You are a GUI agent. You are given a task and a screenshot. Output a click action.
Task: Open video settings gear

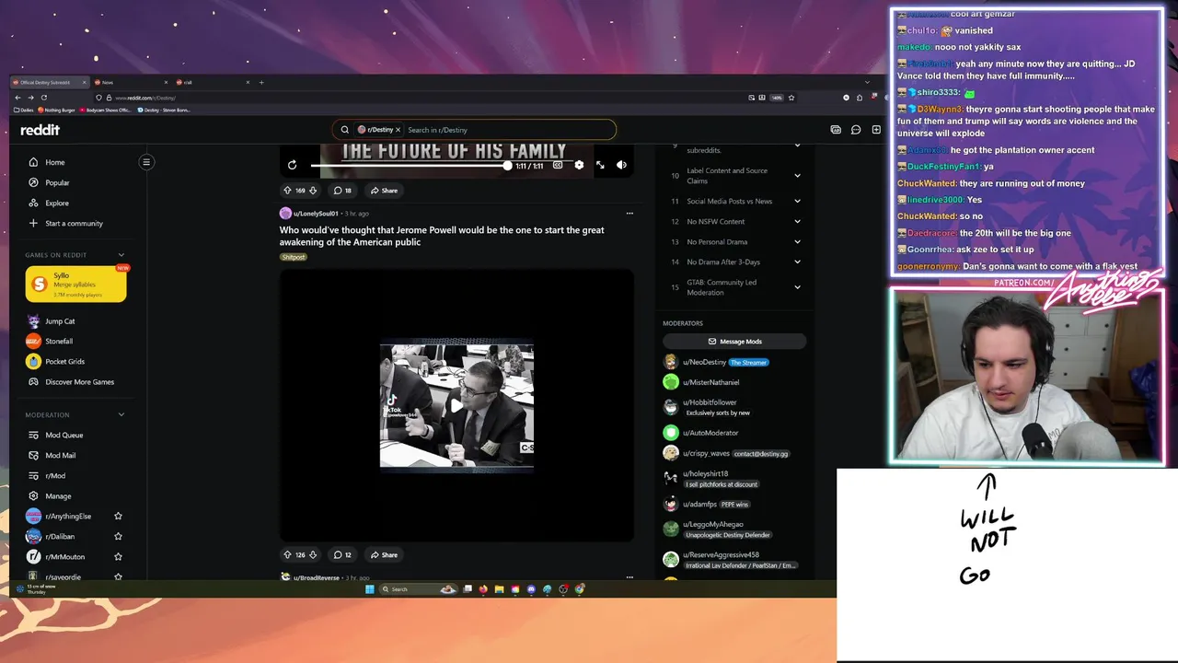point(579,165)
